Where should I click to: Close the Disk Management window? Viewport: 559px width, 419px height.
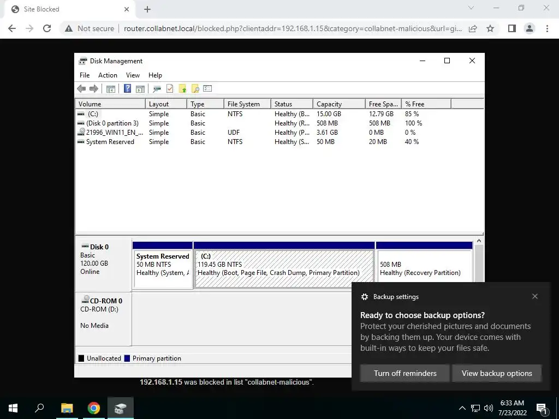(472, 61)
